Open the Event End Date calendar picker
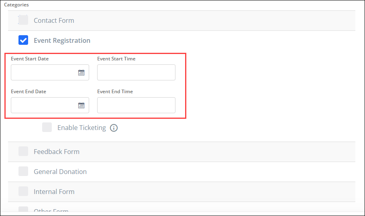The width and height of the screenshot is (365, 216). tap(81, 106)
